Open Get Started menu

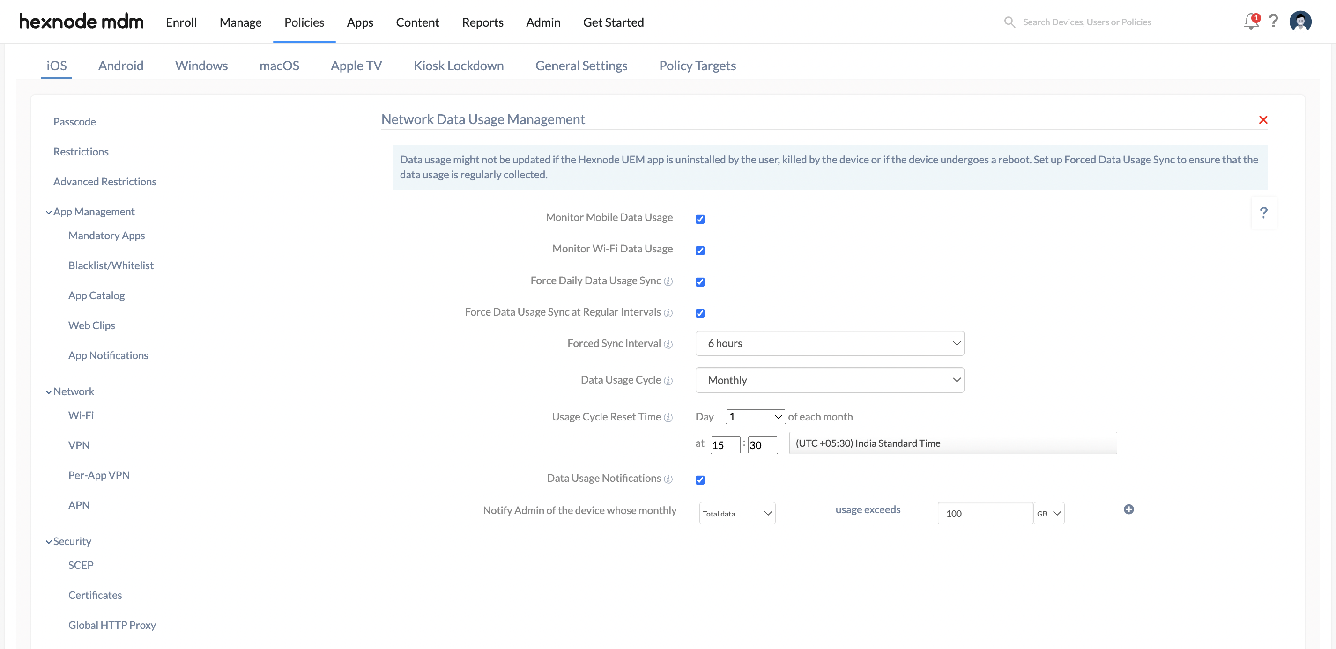click(613, 22)
